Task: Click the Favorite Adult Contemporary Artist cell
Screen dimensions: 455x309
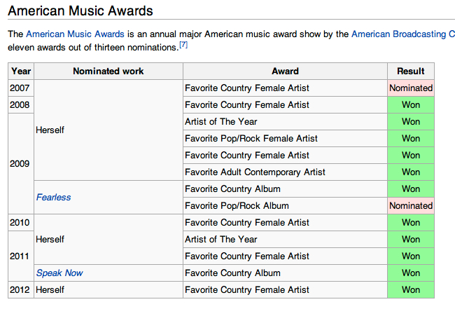Action: [x=285, y=172]
